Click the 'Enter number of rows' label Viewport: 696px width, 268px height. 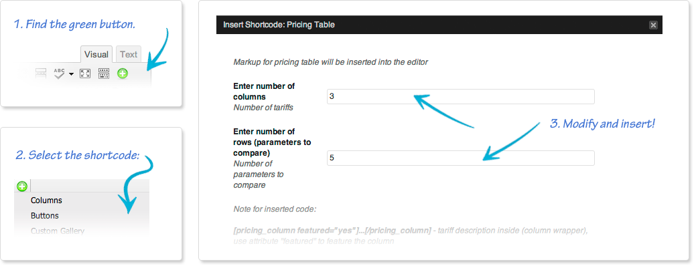[272, 142]
